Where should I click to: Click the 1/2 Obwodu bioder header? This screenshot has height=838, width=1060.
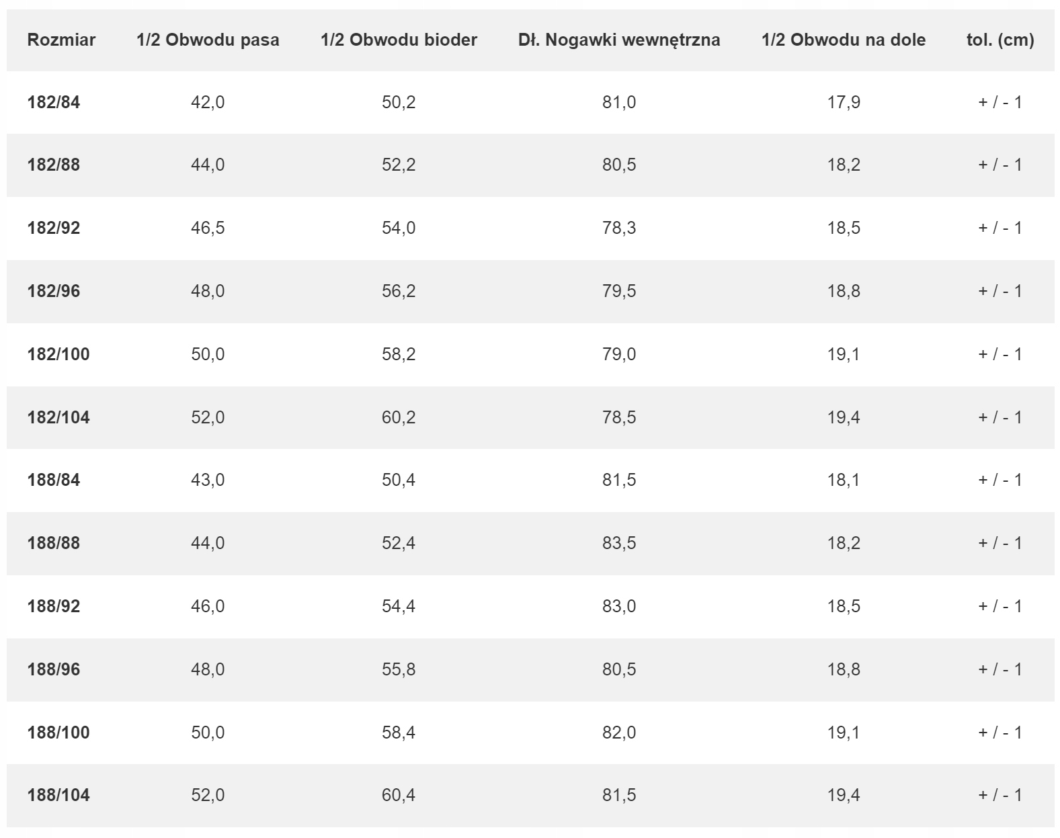399,40
